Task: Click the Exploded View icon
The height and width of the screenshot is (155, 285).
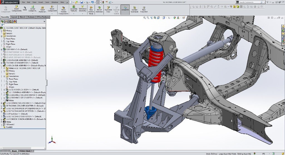Action: tap(108, 9)
